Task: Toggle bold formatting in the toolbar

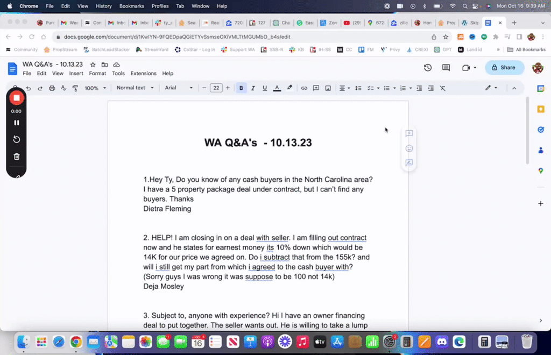Action: click(241, 88)
